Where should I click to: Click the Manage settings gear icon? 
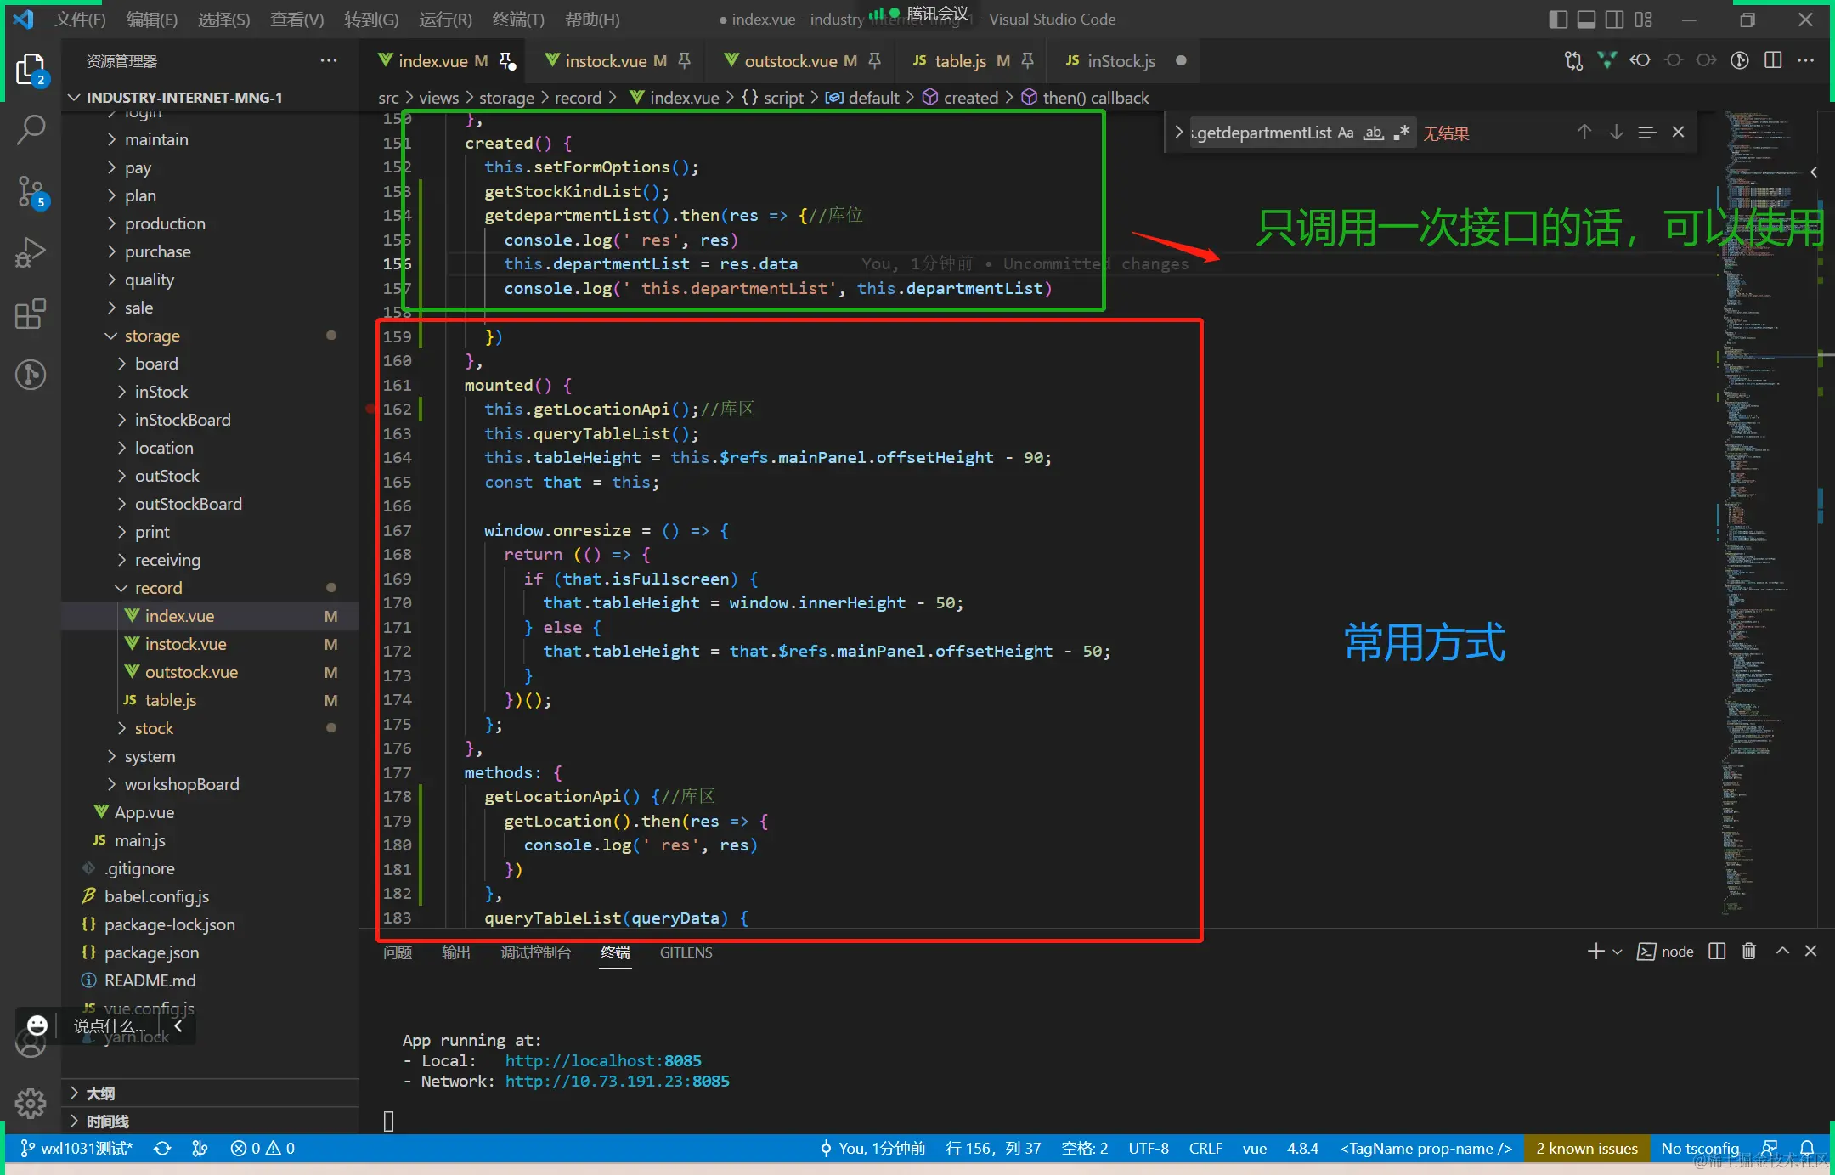(31, 1104)
